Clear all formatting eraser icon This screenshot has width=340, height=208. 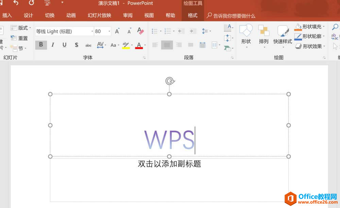pos(140,31)
